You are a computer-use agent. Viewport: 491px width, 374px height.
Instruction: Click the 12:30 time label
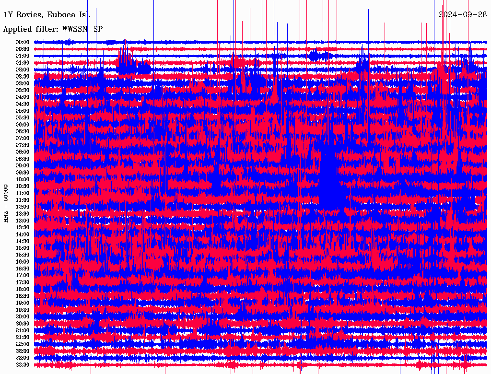23,214
